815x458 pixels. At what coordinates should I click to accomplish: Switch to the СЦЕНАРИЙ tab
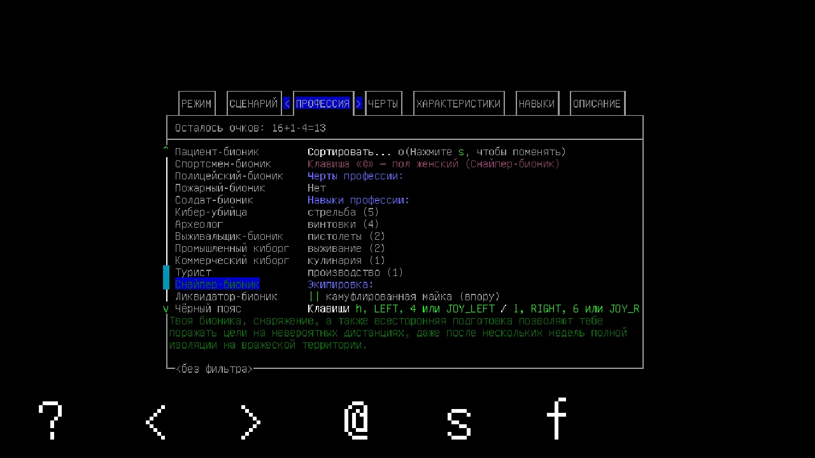pos(253,104)
